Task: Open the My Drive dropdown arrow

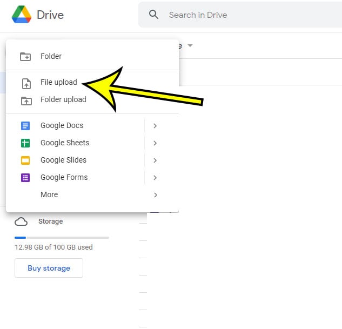Action: pyautogui.click(x=190, y=45)
